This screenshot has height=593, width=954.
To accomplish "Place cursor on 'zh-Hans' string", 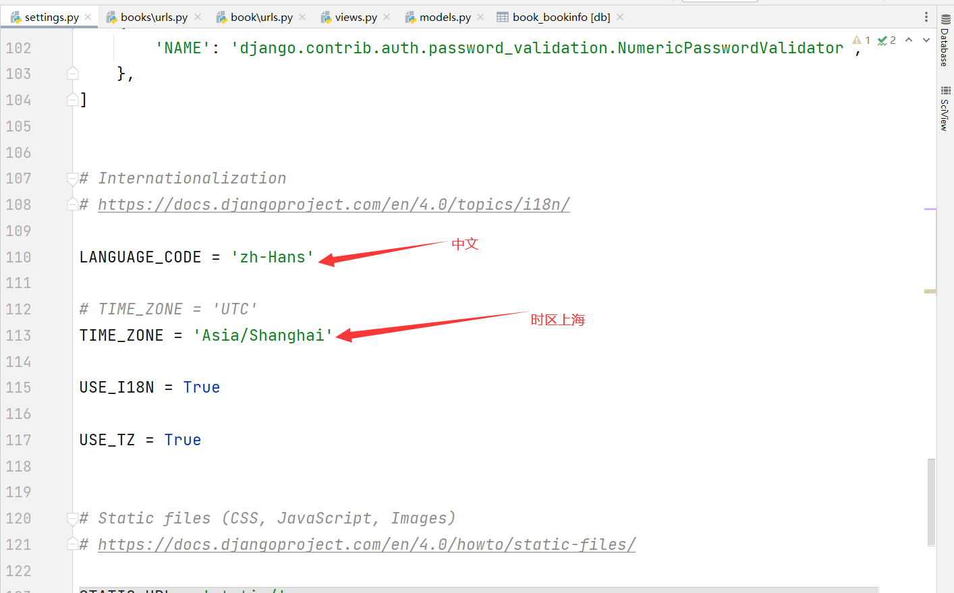I will (273, 257).
